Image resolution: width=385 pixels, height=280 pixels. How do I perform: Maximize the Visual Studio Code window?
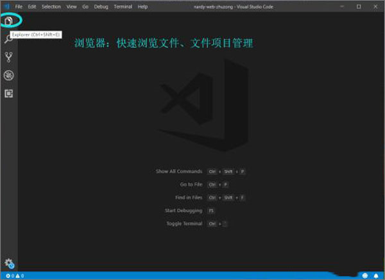pos(359,6)
